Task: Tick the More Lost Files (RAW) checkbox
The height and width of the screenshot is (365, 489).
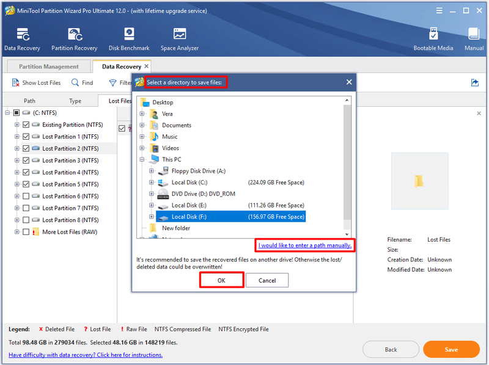Action: (26, 232)
